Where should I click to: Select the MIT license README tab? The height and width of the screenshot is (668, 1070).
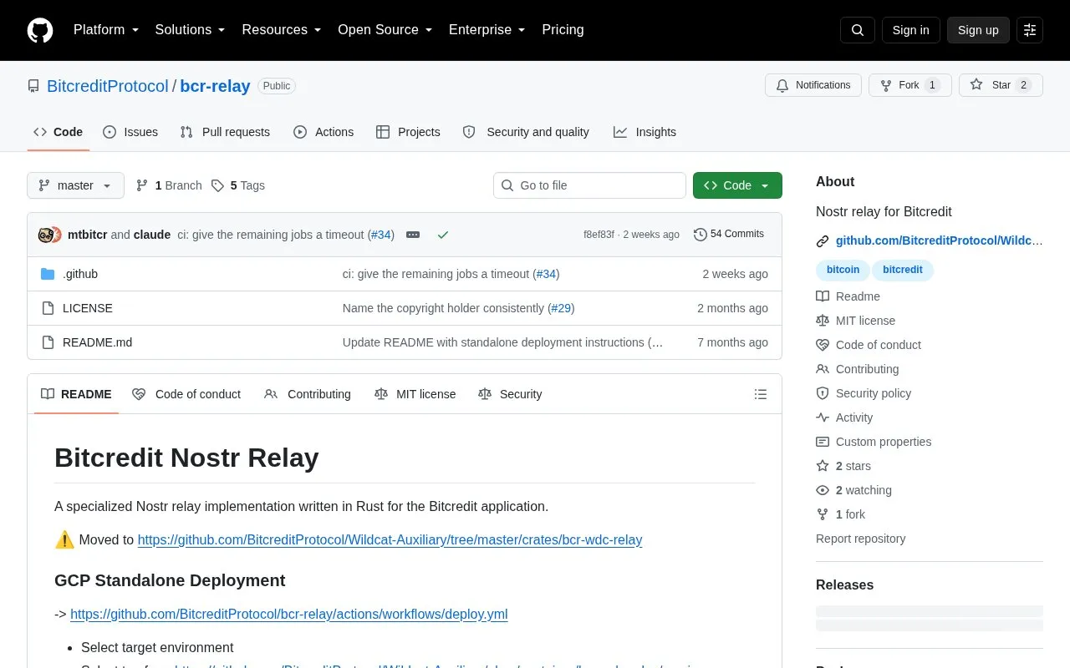click(x=415, y=394)
